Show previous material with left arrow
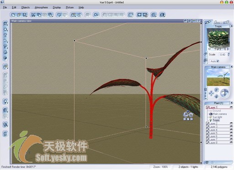Screen dimensions: 234x170 tap(225, 49)
